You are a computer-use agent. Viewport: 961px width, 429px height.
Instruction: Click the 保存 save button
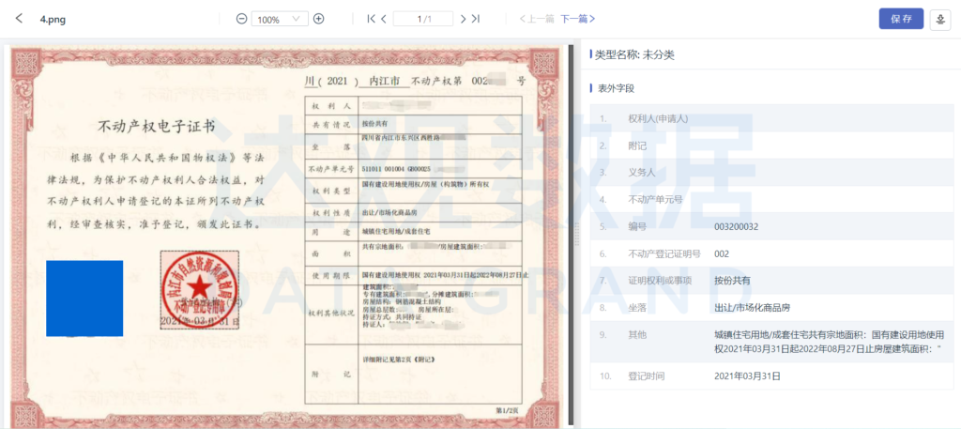(x=901, y=19)
